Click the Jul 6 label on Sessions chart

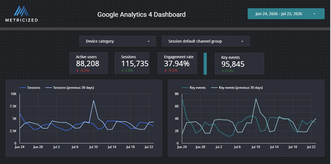(75, 147)
